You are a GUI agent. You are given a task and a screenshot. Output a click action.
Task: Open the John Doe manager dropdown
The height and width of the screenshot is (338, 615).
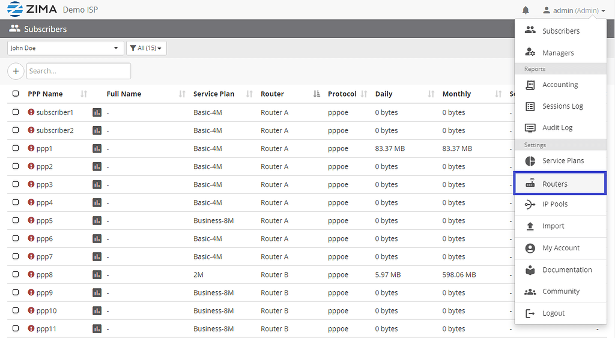(65, 48)
